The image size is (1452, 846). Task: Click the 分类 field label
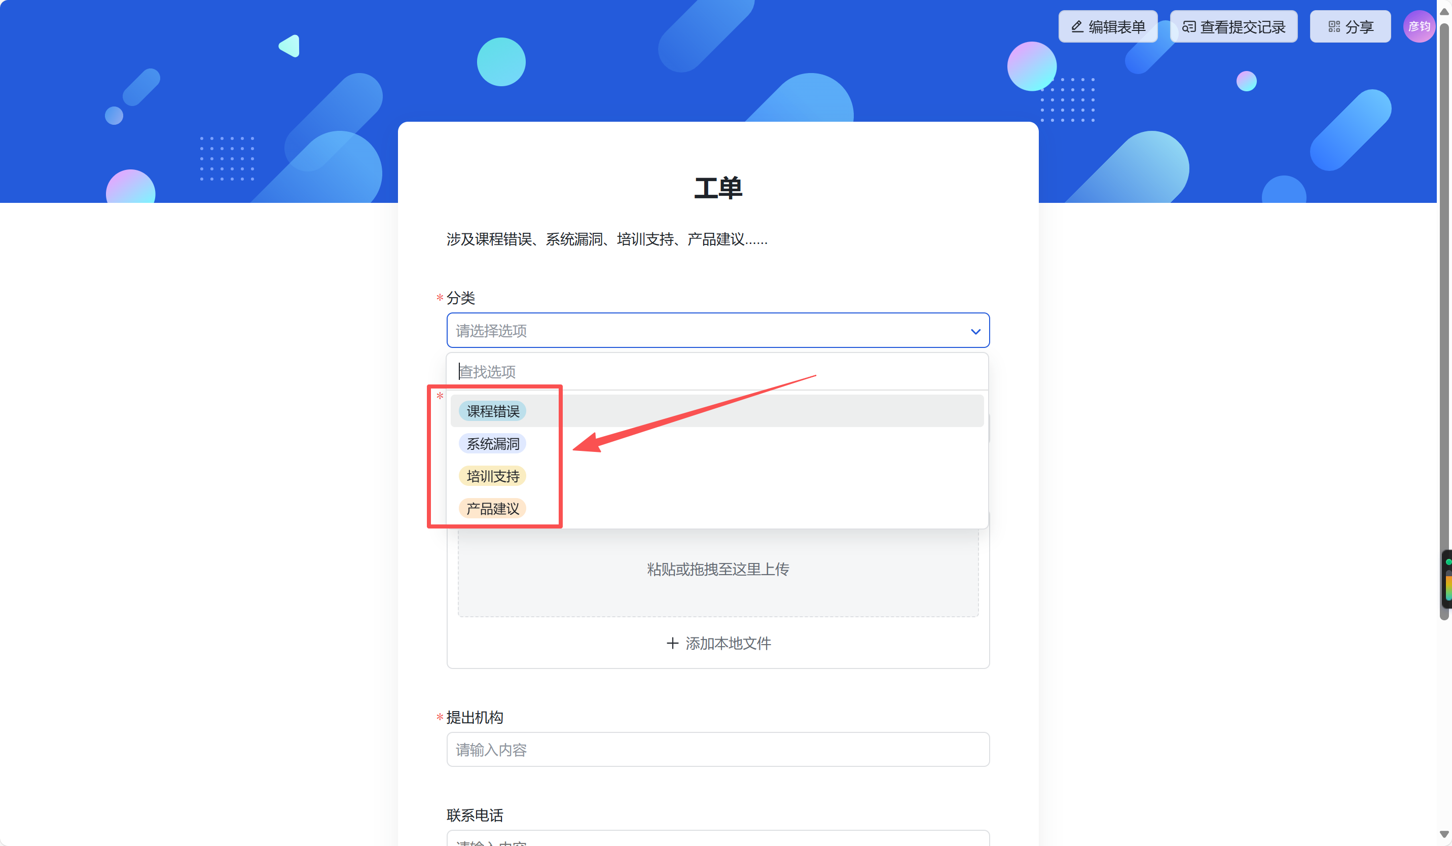(460, 297)
